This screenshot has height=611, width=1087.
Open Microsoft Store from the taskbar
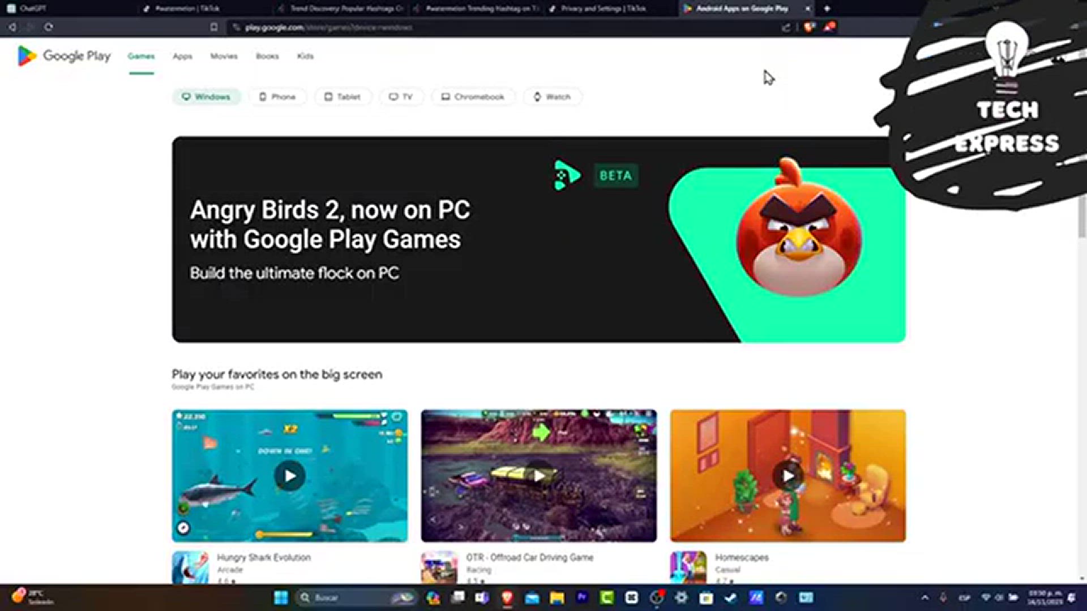click(x=706, y=597)
